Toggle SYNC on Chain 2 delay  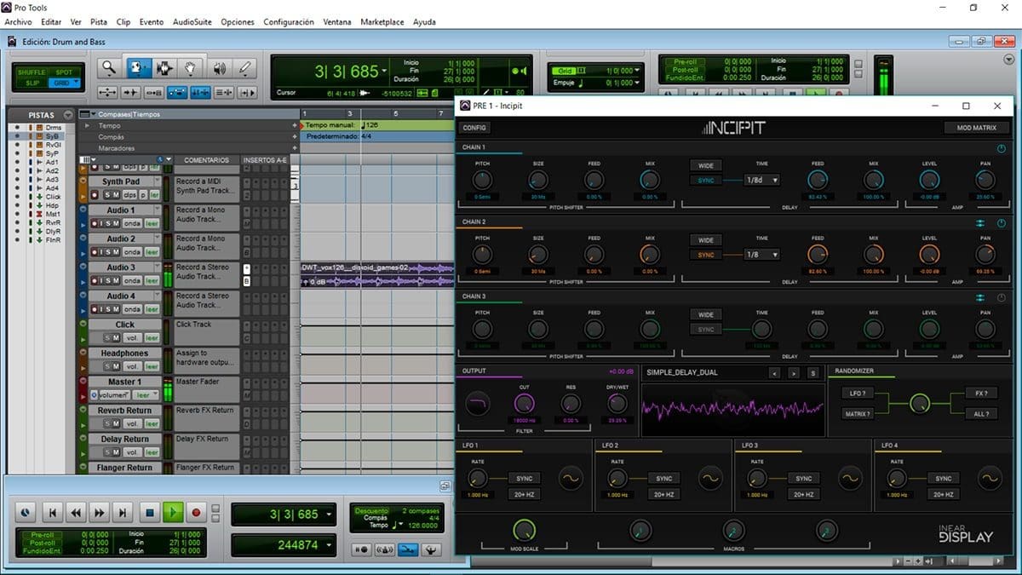(x=706, y=255)
